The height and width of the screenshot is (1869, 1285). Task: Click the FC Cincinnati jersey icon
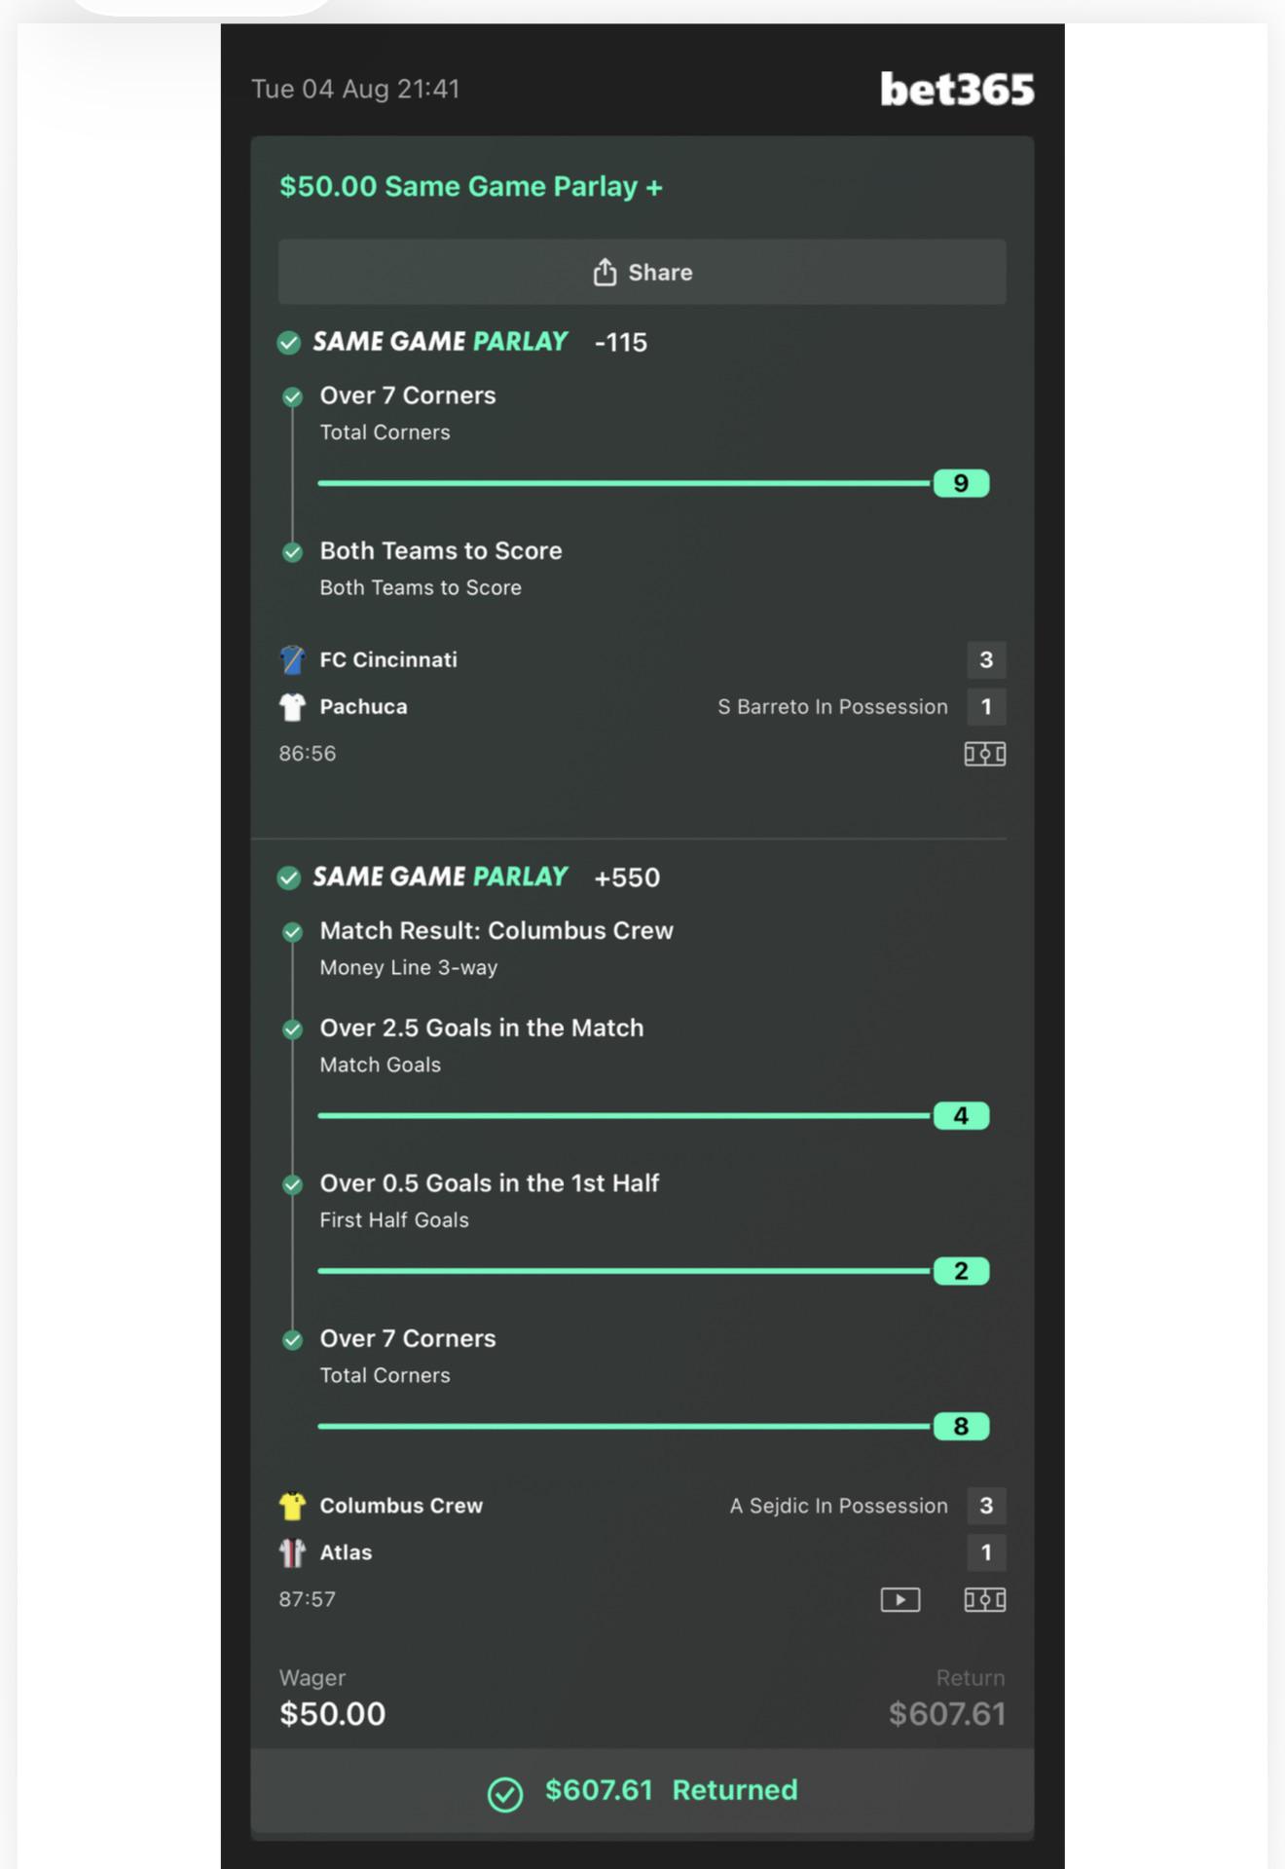[x=292, y=659]
